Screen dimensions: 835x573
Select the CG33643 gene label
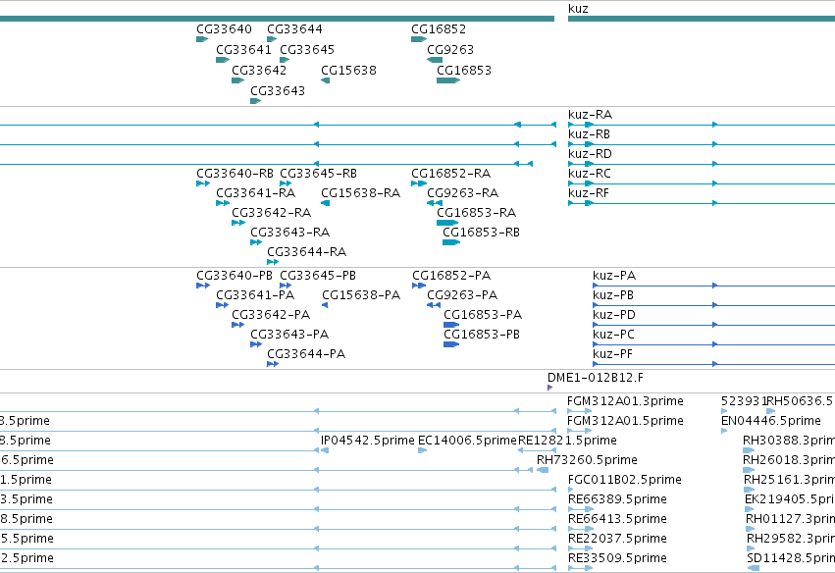(x=278, y=91)
